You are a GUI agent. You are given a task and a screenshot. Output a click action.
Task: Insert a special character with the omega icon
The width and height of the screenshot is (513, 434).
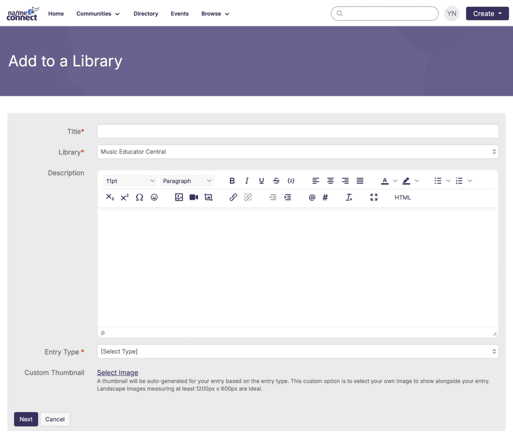pyautogui.click(x=139, y=197)
